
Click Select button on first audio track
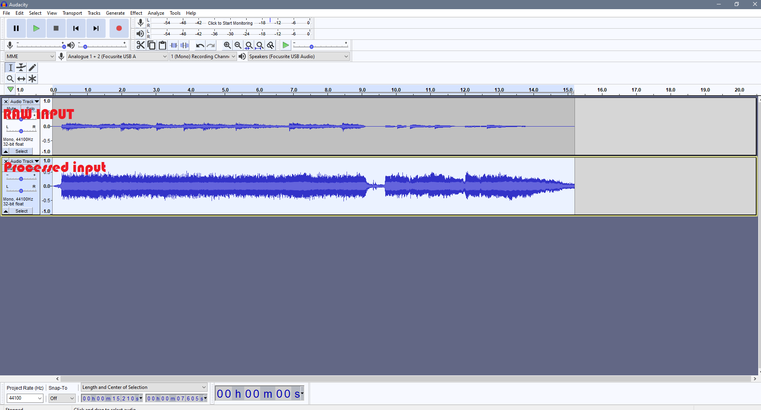click(22, 151)
